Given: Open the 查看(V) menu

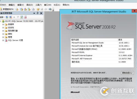Looking at the screenshot, I should click(21, 5).
